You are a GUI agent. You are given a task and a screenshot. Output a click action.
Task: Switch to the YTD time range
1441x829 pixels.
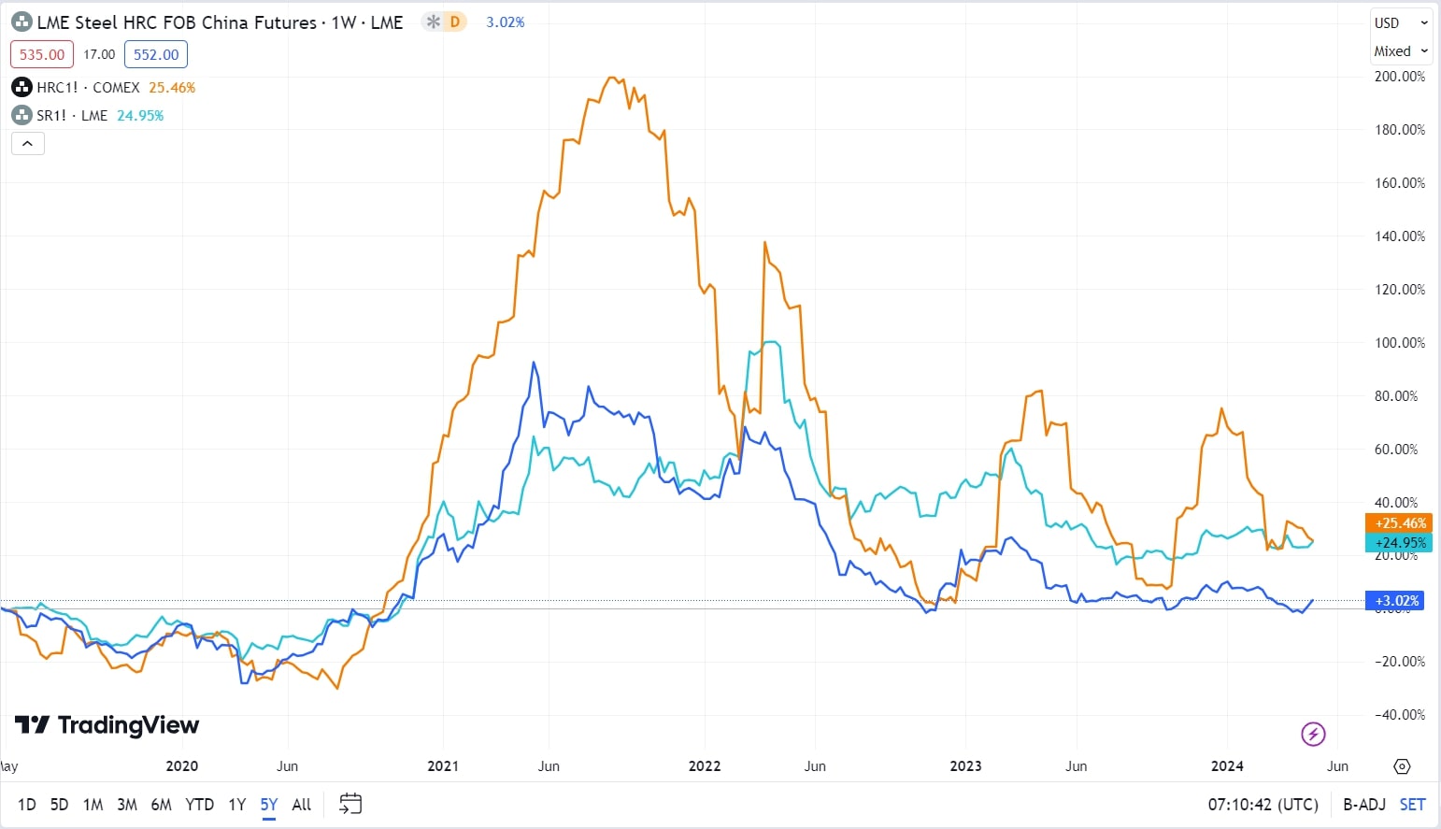[199, 804]
